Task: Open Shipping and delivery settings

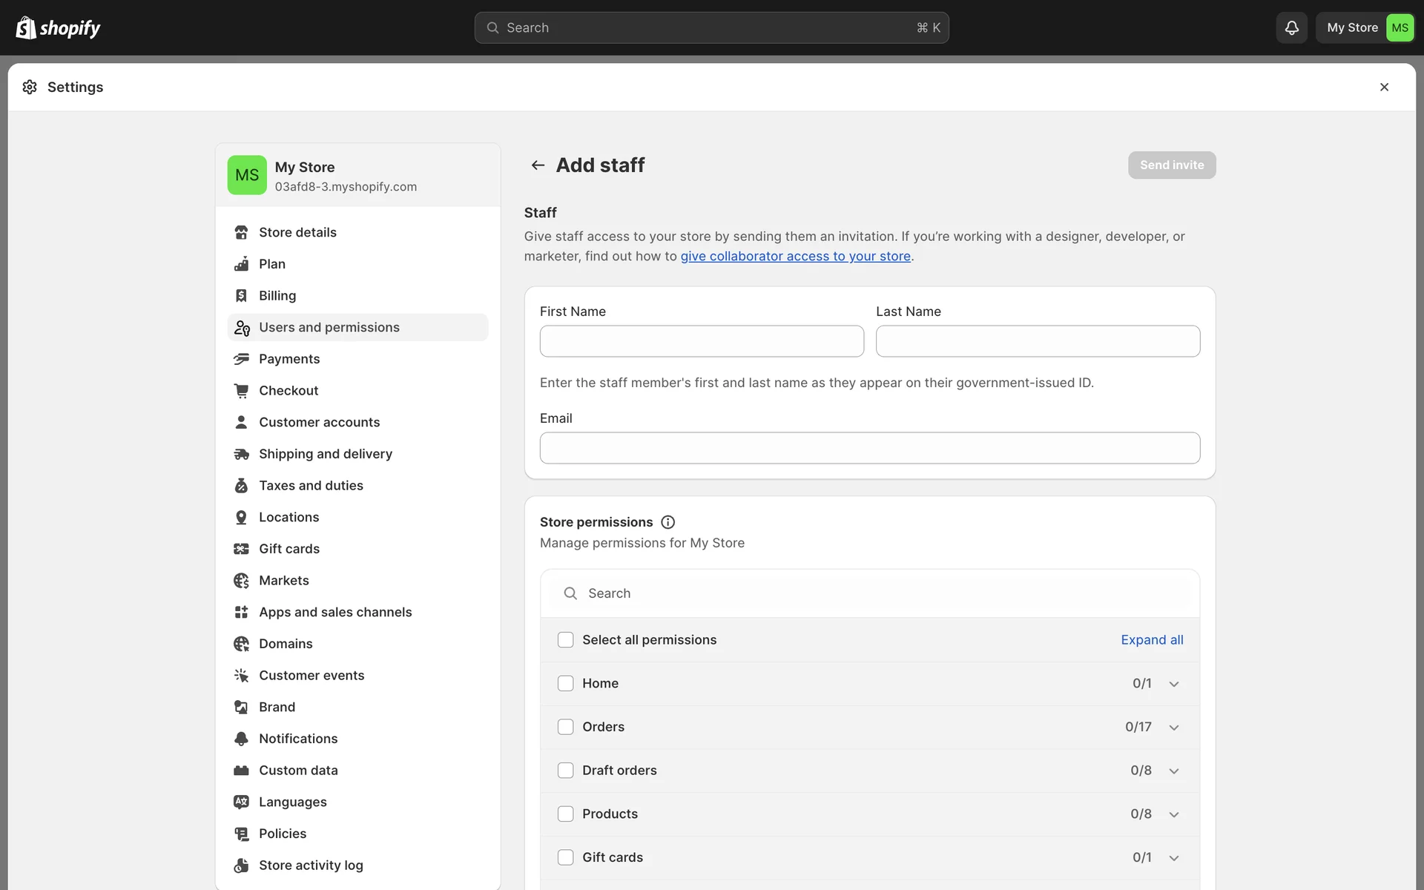Action: 325,454
